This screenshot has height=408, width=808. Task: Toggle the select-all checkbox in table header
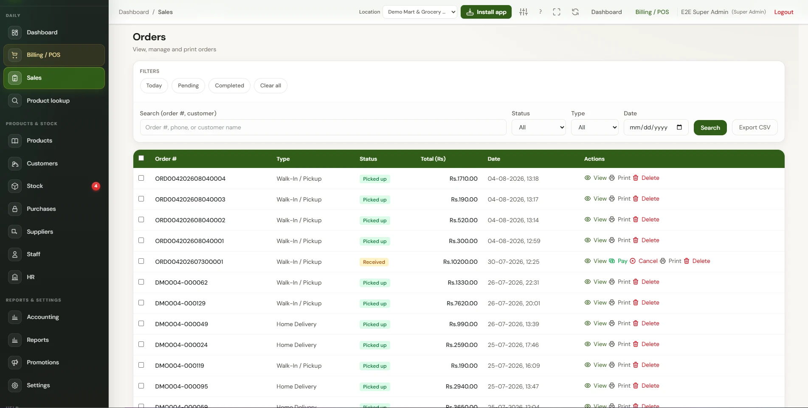[x=141, y=158]
